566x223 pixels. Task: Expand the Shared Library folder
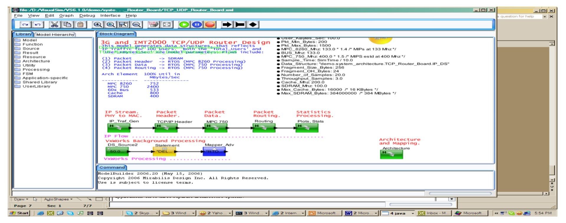pyautogui.click(x=36, y=82)
